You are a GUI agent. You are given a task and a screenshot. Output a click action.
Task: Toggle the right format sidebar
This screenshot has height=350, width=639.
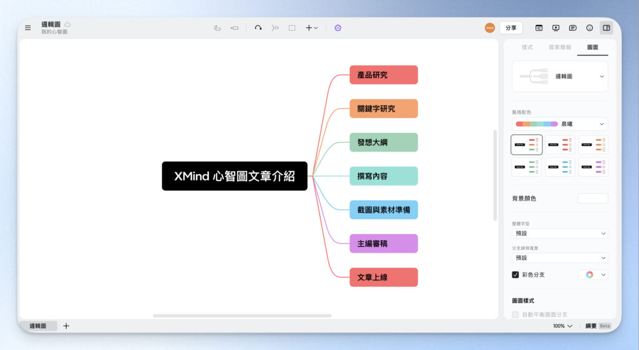(x=607, y=27)
